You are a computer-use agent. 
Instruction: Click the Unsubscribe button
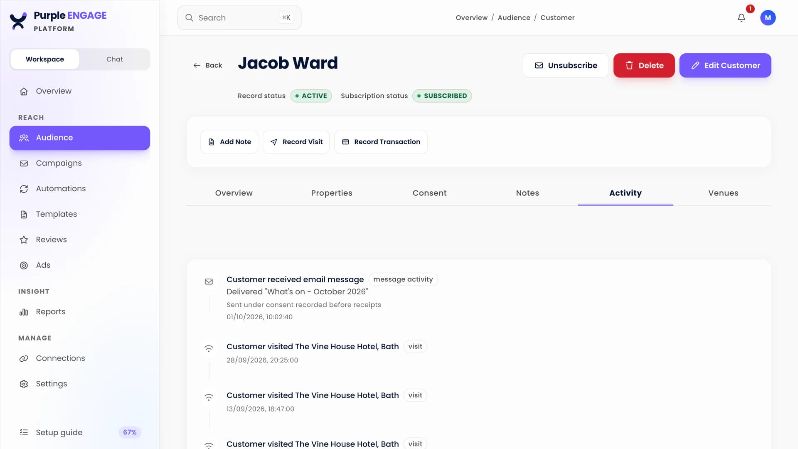pyautogui.click(x=566, y=65)
